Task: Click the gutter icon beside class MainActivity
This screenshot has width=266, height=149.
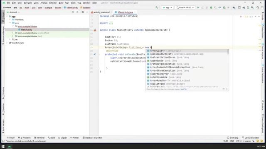Action: 95,30
